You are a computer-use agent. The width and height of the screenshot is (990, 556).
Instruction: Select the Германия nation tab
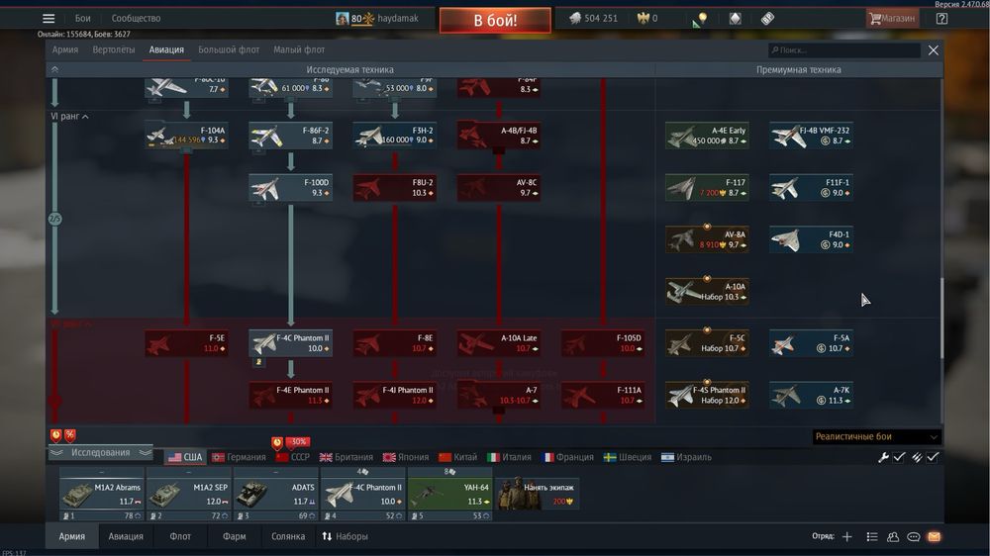point(239,457)
